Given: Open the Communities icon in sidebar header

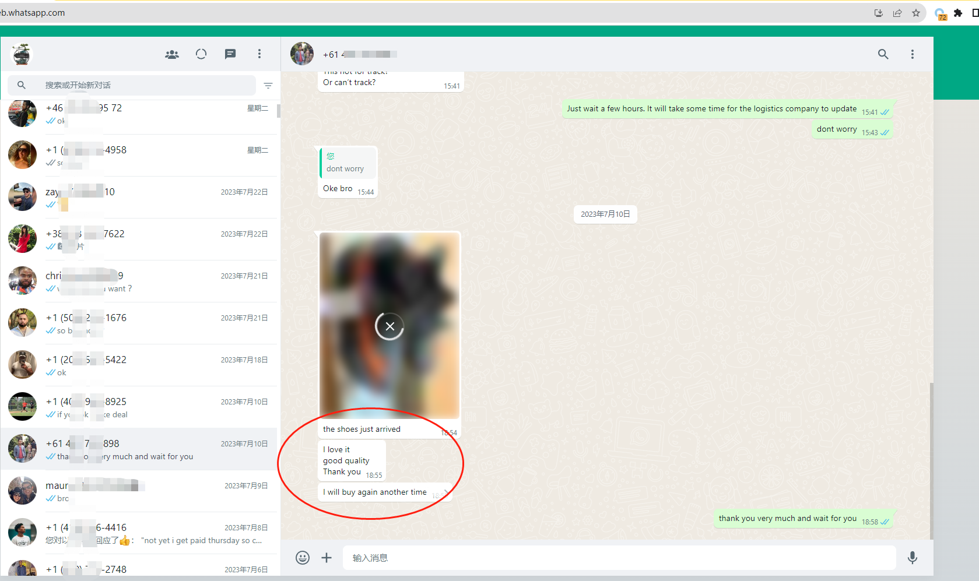Looking at the screenshot, I should (172, 54).
